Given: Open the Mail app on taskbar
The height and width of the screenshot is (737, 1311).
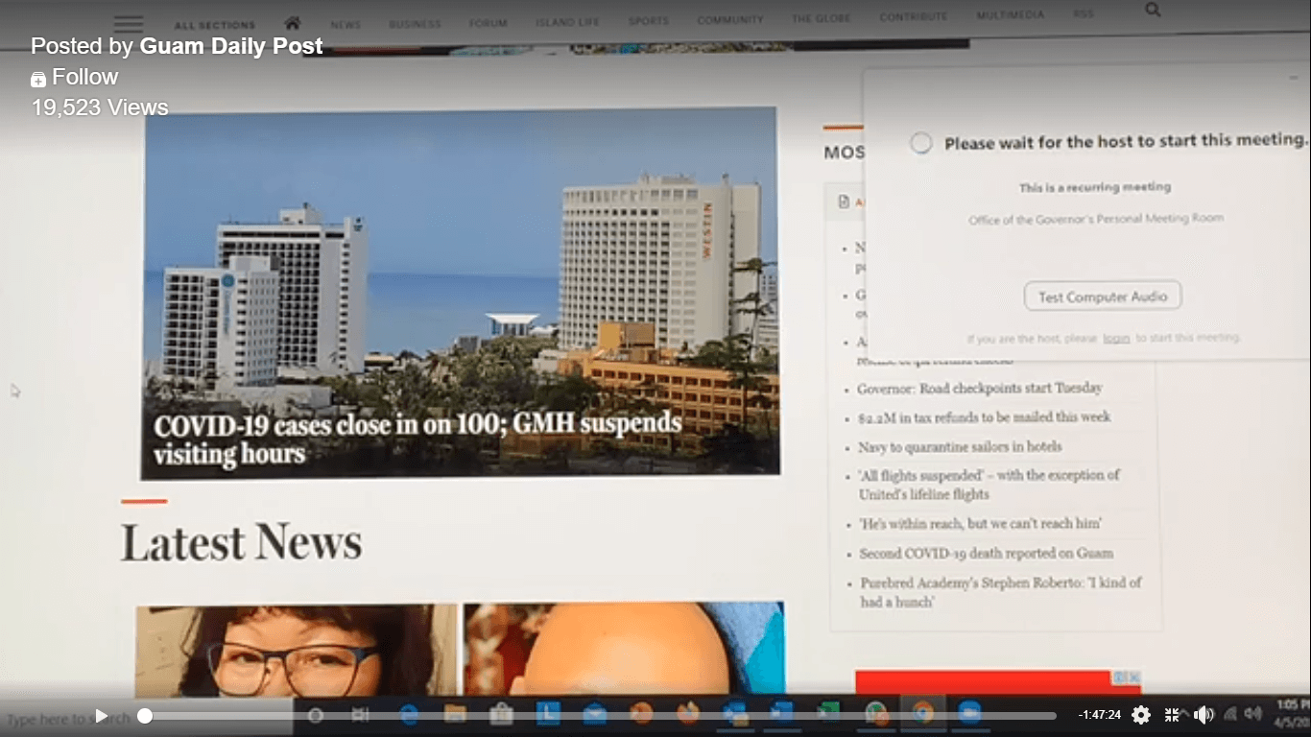Looking at the screenshot, I should tap(594, 713).
